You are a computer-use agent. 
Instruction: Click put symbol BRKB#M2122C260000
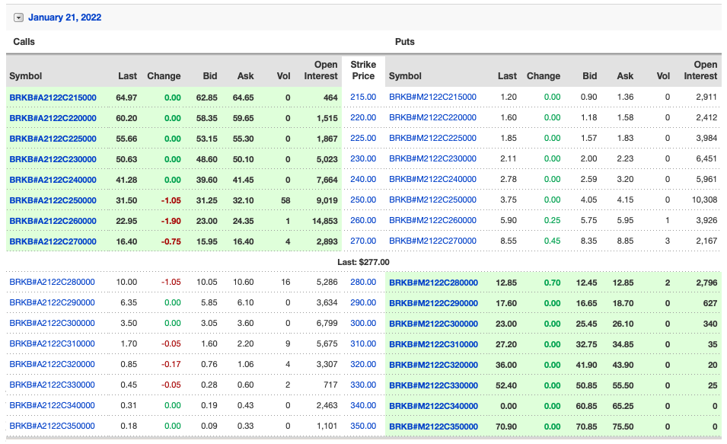[432, 221]
